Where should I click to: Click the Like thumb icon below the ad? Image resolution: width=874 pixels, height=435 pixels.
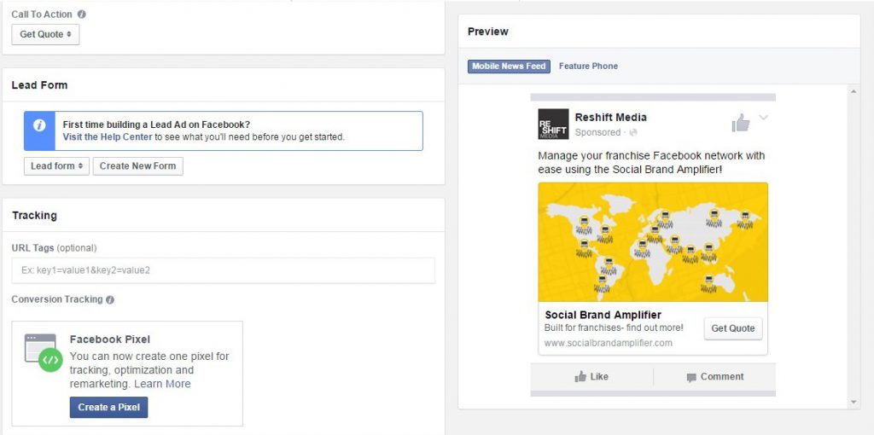(580, 376)
